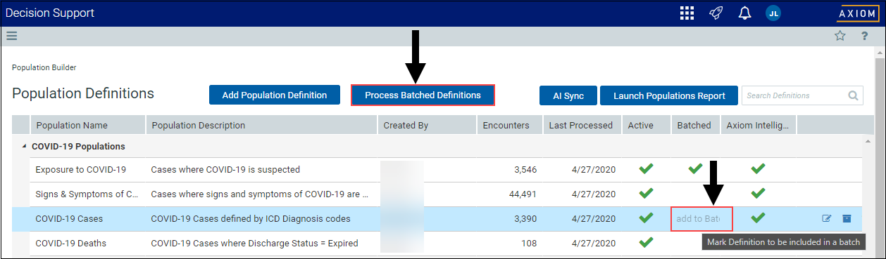Click Process Batched Definitions button
This screenshot has height=259, width=886.
tap(423, 95)
